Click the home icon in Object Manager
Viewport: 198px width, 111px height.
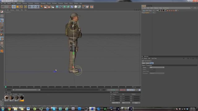coord(193,8)
